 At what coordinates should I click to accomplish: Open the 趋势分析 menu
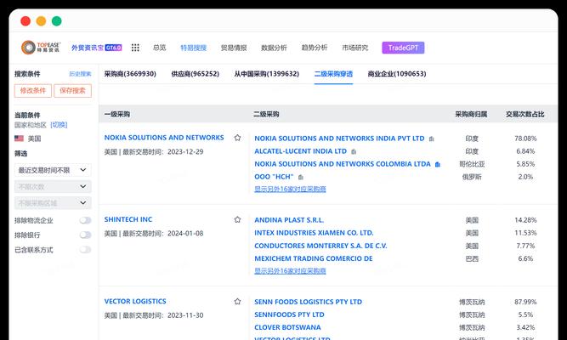315,48
